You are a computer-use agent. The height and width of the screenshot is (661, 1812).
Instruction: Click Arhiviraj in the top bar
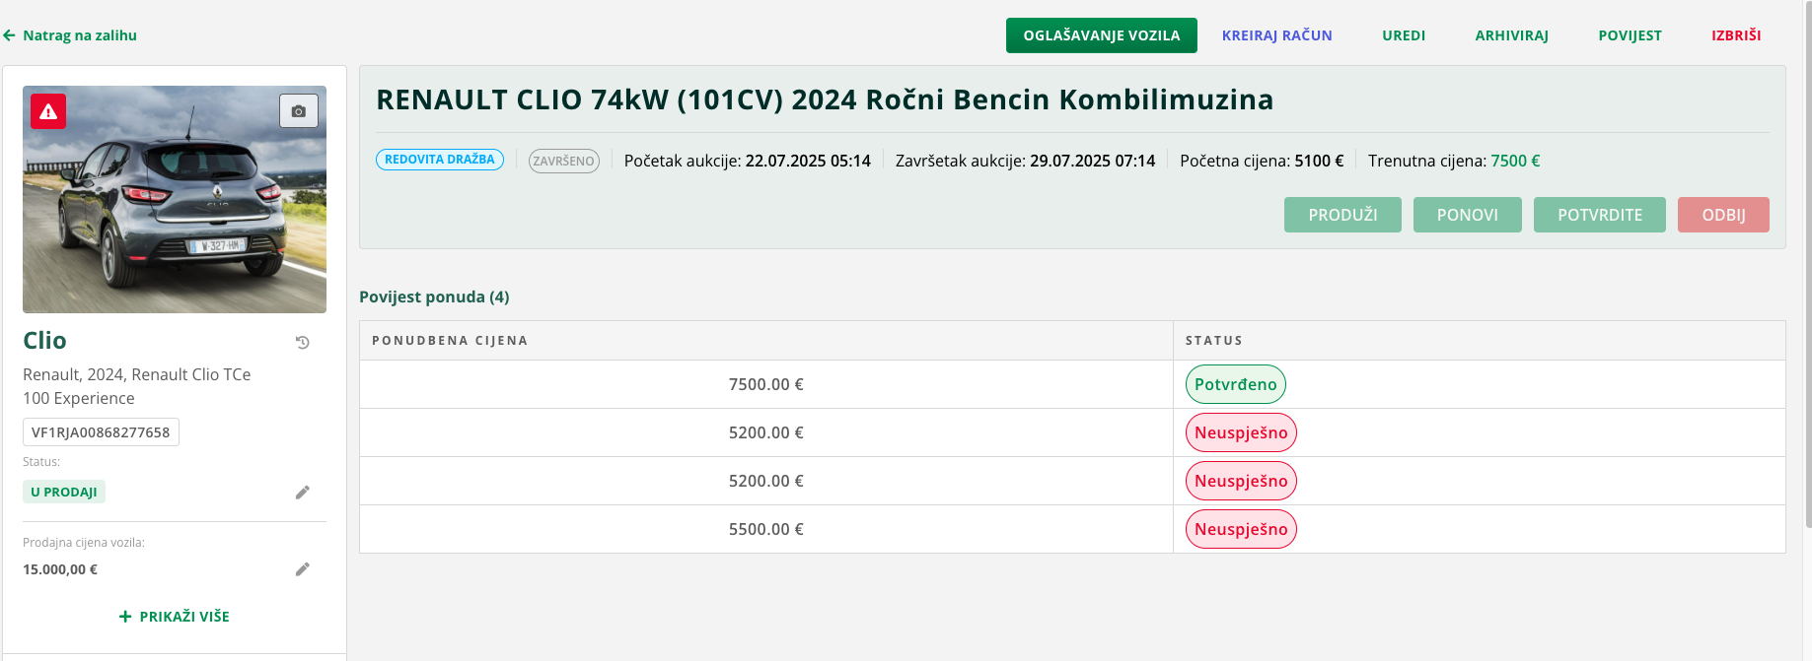(1511, 35)
